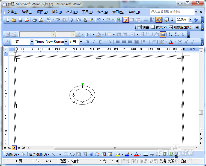Toggle italic formatting
This screenshot has height=166, width=206.
coord(94,42)
